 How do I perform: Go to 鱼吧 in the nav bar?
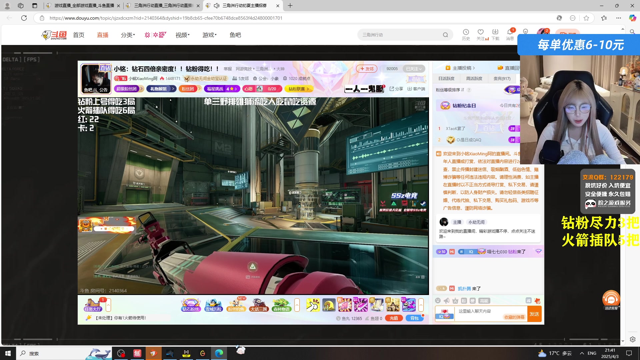pos(235,35)
